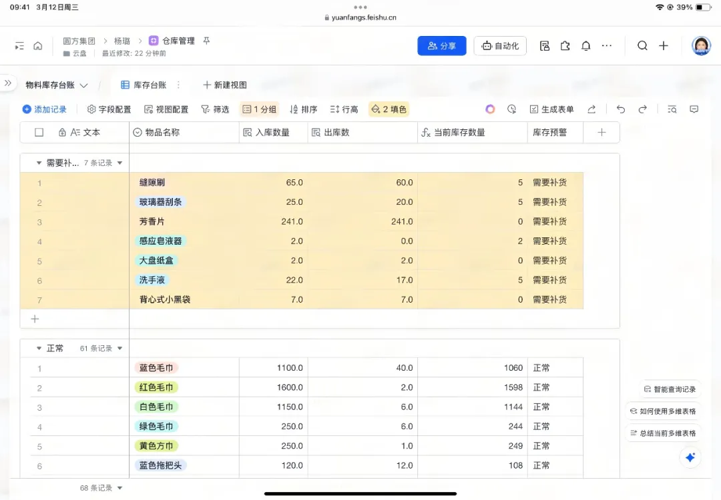The image size is (721, 500).
Task: Collapse the 需要补货 group
Action: 39,163
